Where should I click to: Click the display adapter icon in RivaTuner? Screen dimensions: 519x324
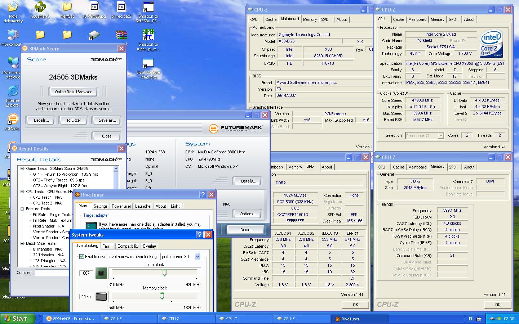91,226
